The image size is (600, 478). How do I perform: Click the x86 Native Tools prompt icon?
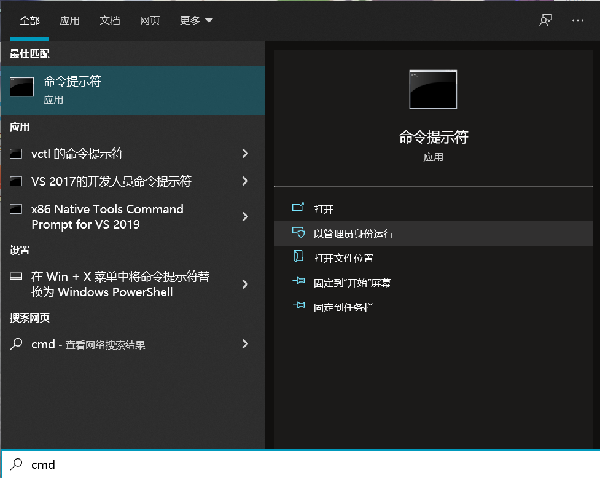tap(16, 209)
